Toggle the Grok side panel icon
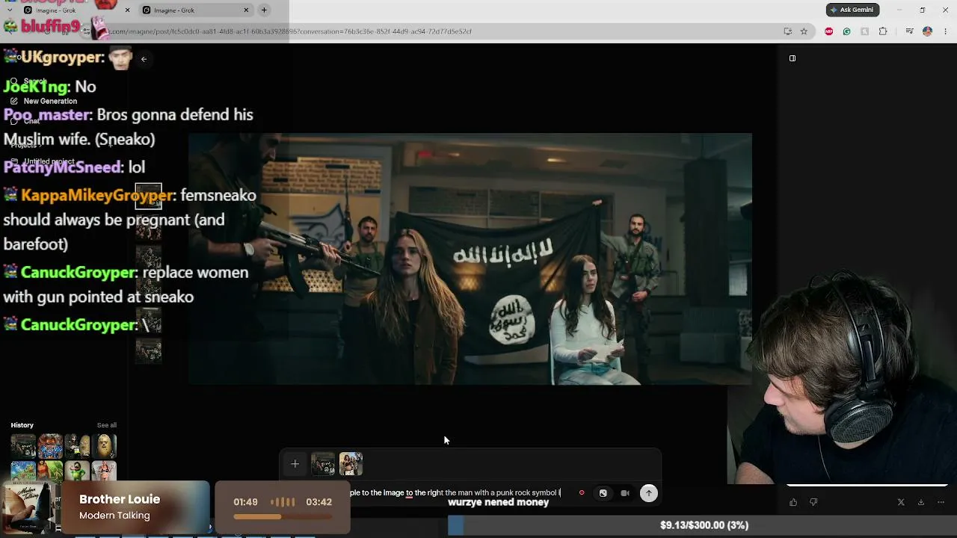Screen dimensions: 957x538 793,58
